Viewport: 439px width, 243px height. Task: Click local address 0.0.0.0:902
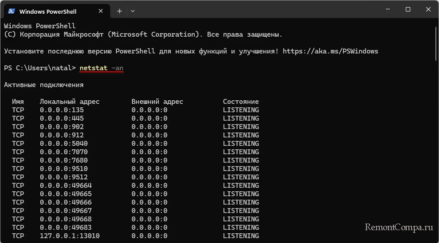click(x=62, y=127)
